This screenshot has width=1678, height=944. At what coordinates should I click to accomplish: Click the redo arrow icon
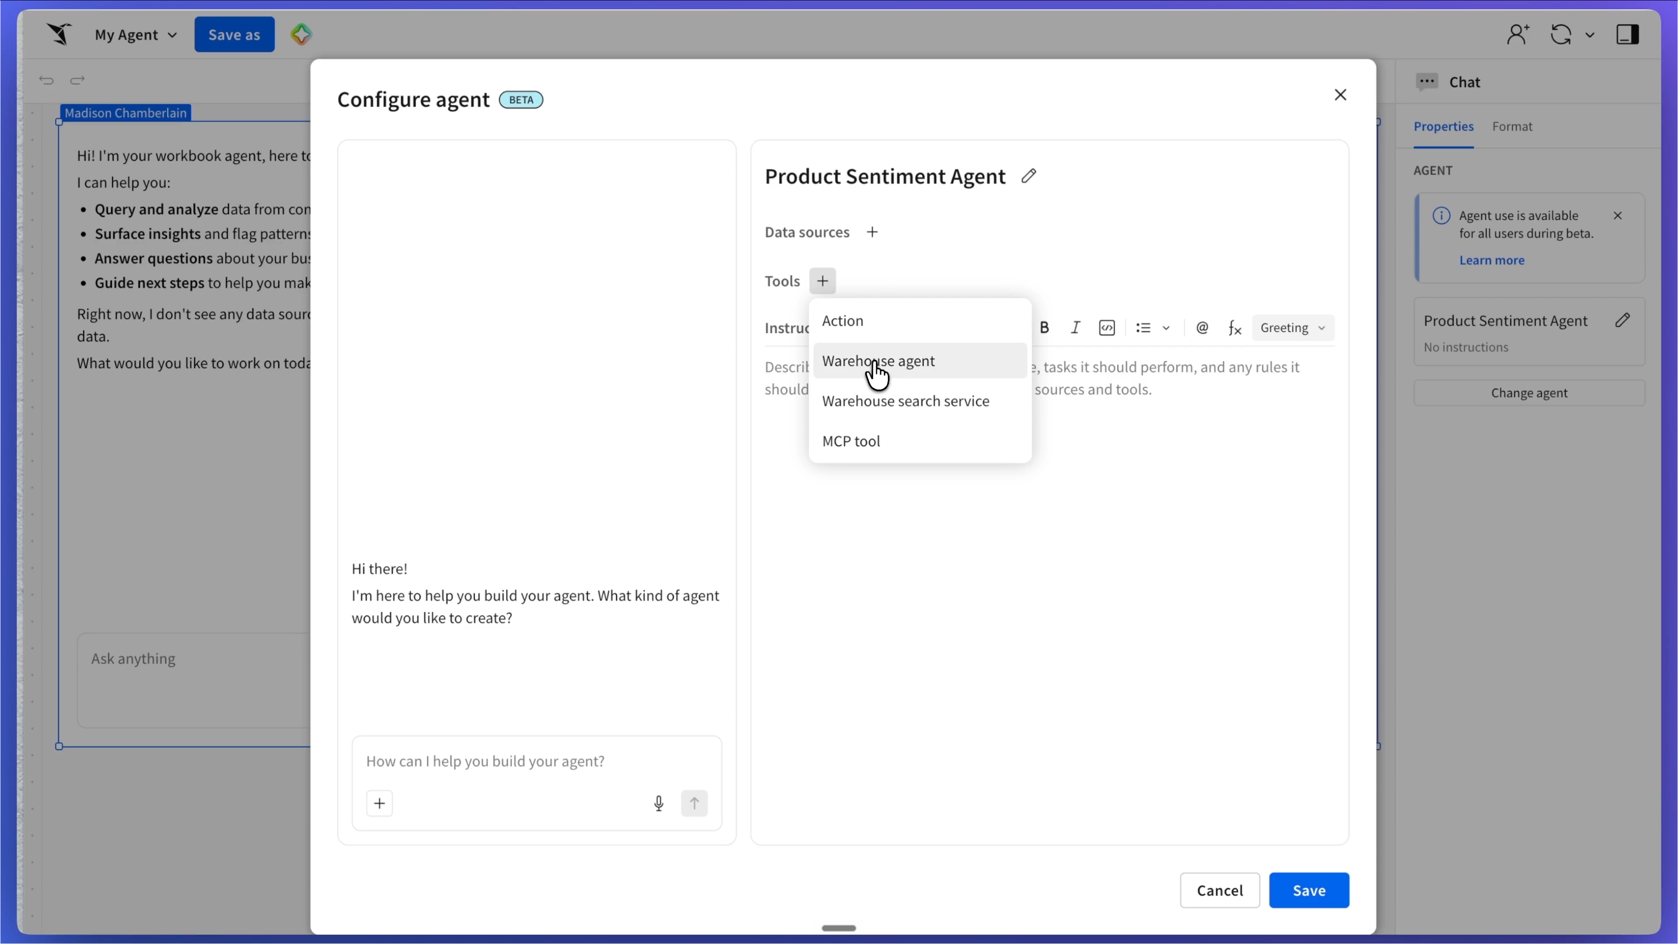[77, 80]
